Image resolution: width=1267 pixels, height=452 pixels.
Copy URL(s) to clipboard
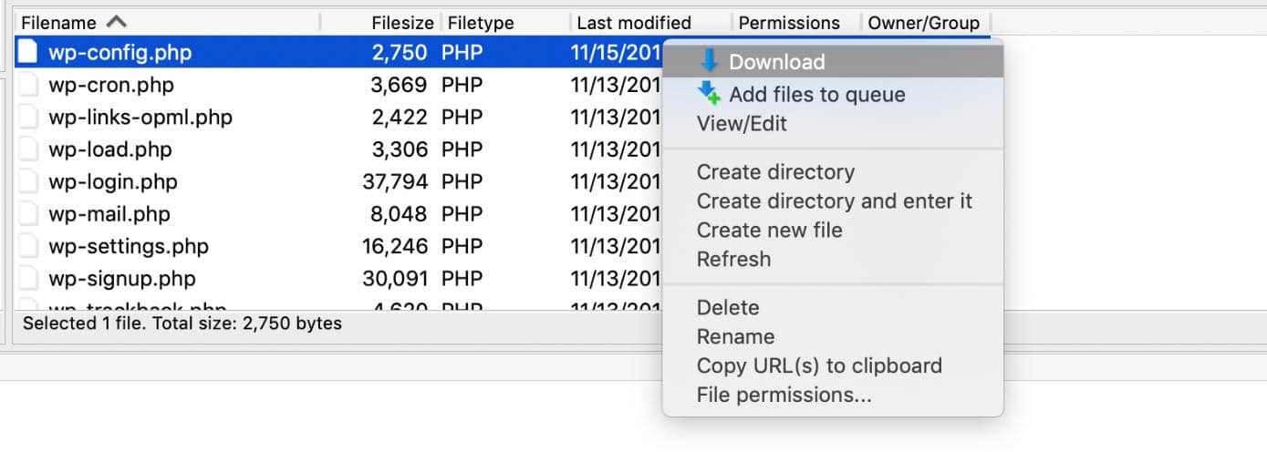point(818,365)
